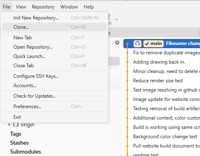200x156 pixels.
Task: Select the Clone... menu entry
Action: 54,27
